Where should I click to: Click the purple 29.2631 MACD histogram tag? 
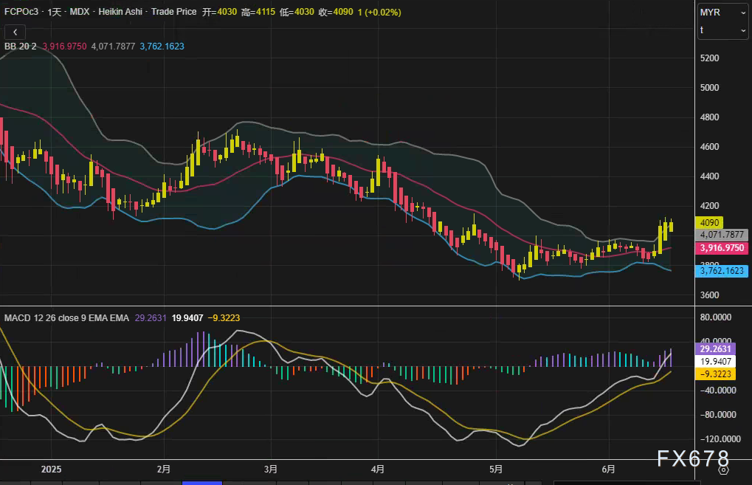[717, 349]
